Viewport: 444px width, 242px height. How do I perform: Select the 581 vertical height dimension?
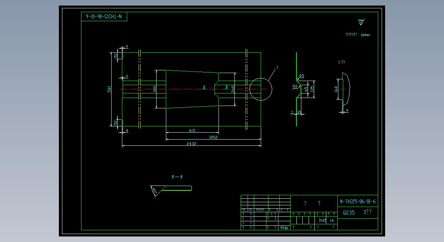tap(109, 89)
